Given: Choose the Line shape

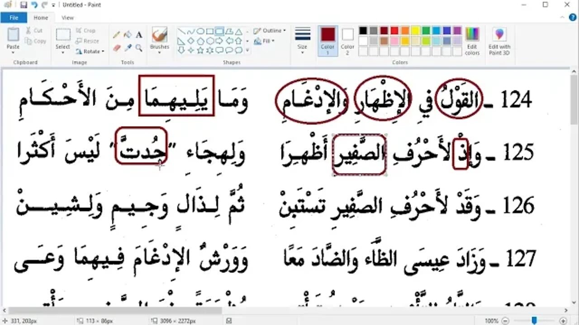Looking at the screenshot, I should (x=181, y=32).
